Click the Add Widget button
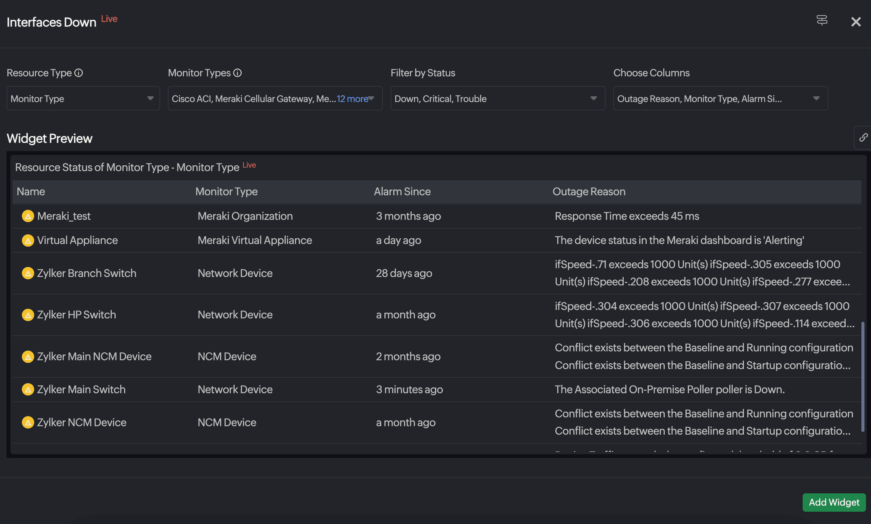Image resolution: width=871 pixels, height=524 pixels. 834,502
